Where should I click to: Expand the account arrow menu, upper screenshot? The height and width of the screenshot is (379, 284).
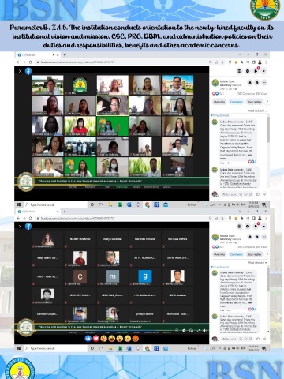click(x=264, y=71)
